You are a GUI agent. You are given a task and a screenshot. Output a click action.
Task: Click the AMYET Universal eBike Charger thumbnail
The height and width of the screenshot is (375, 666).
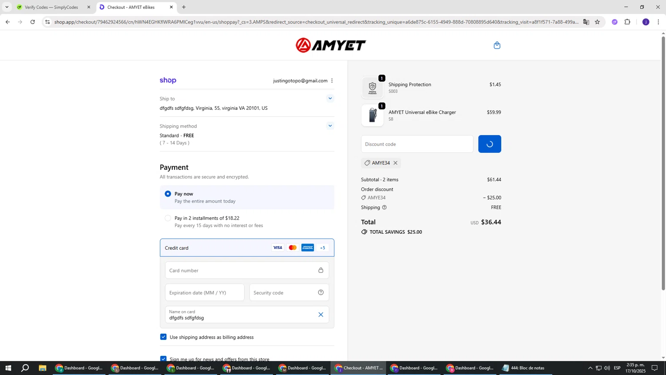point(373,116)
